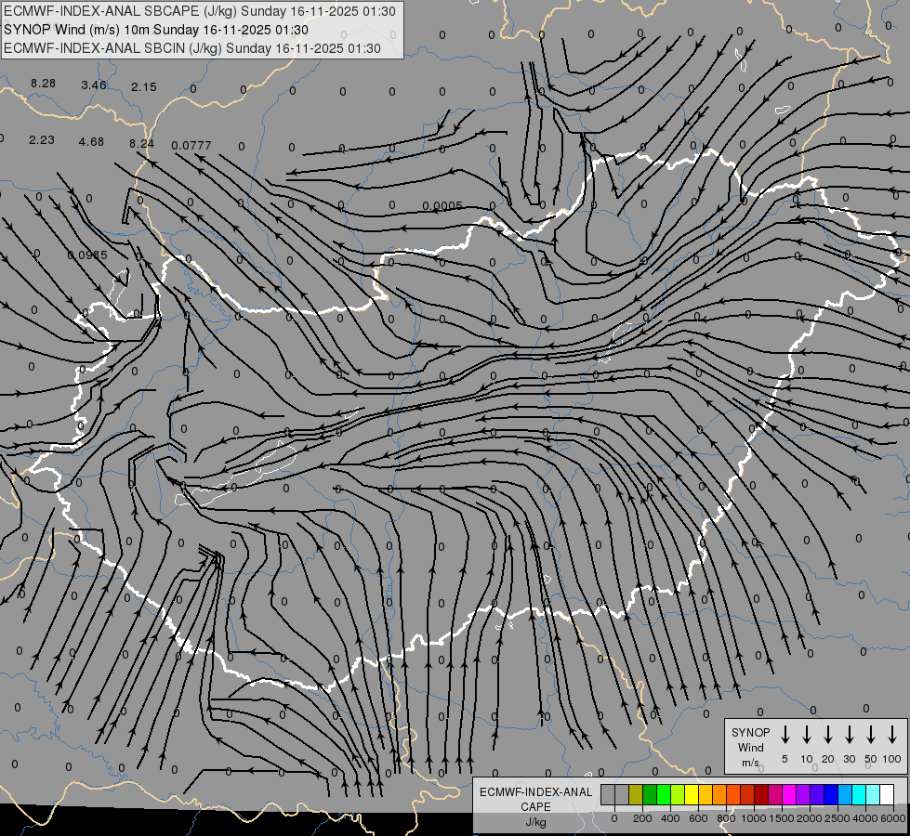Image resolution: width=910 pixels, height=836 pixels.
Task: Click the ECMWF-INDEX-ANAL SBCAPE title line
Action: [x=200, y=11]
